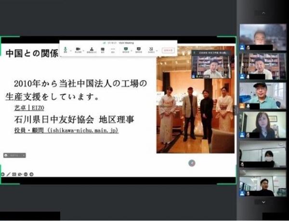289x221 pixels.
Task: Click the orange badge on the cap man's tile
Action: click(242, 106)
